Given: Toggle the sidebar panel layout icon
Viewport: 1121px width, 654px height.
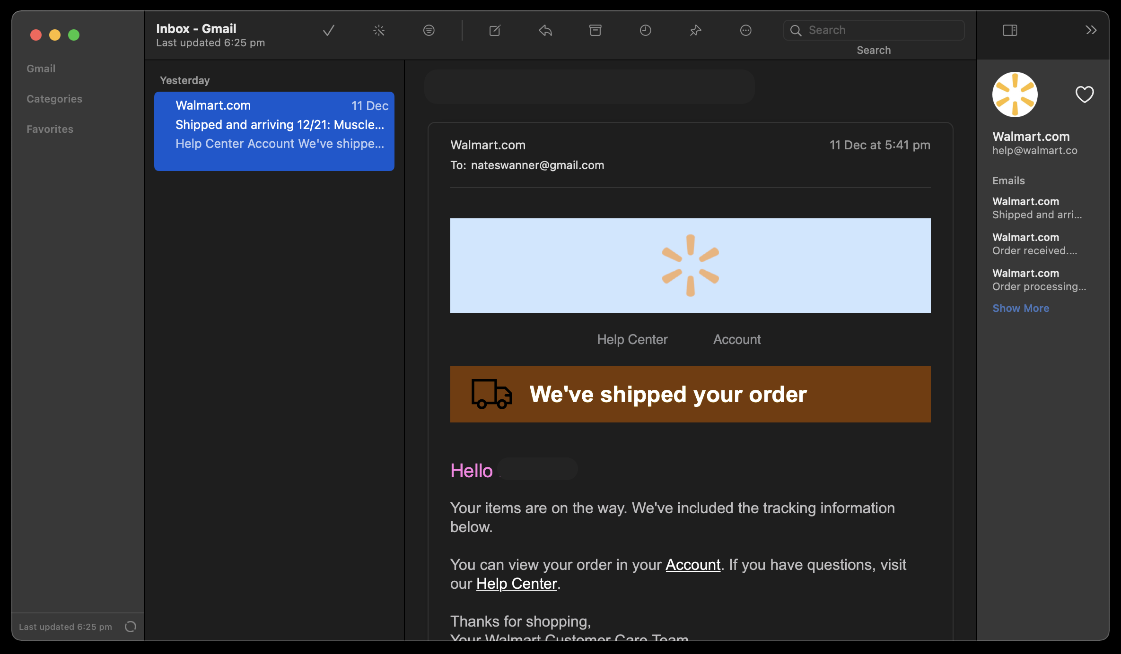Looking at the screenshot, I should 1010,31.
